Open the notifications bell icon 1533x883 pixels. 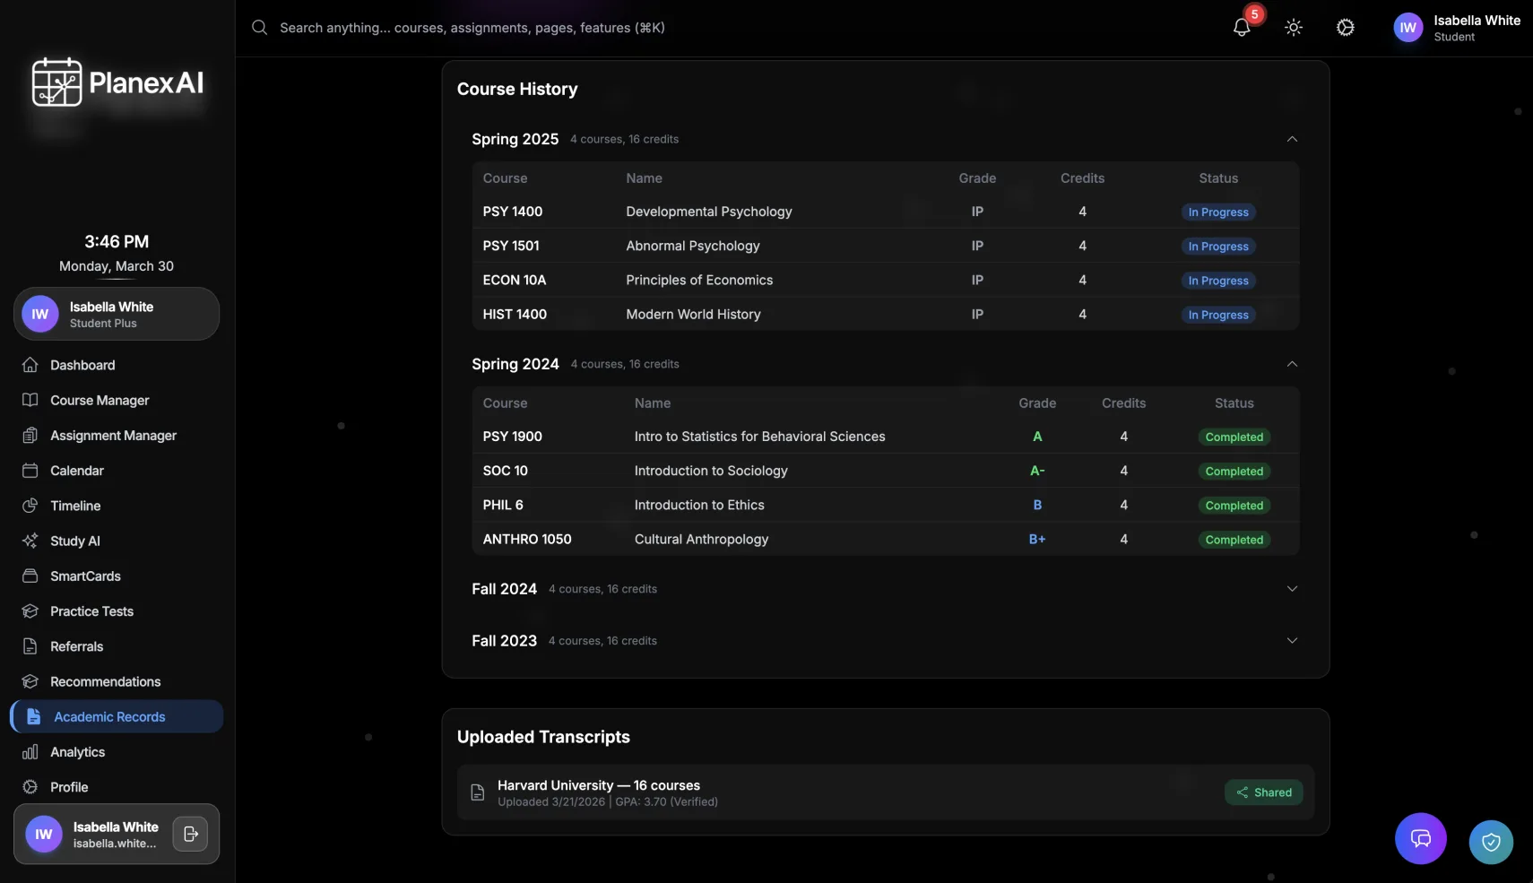pyautogui.click(x=1242, y=28)
